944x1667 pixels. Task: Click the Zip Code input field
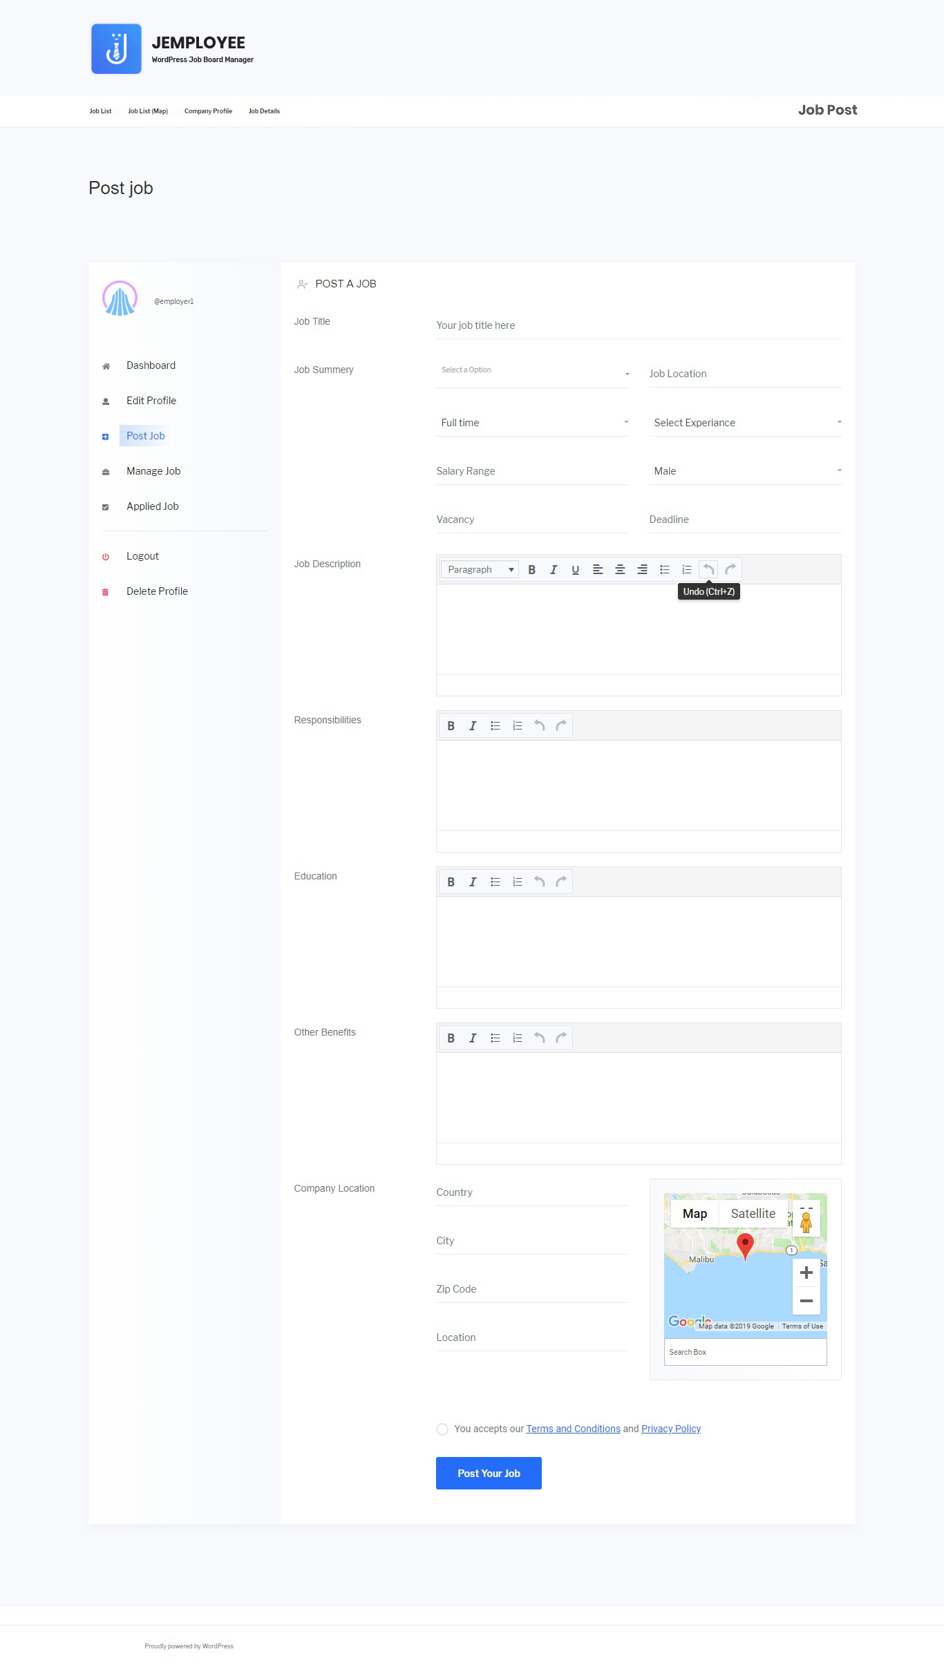point(532,1289)
